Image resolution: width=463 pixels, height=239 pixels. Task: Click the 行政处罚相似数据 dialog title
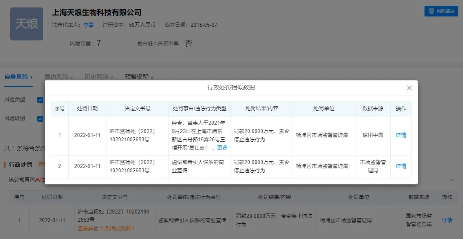point(231,88)
